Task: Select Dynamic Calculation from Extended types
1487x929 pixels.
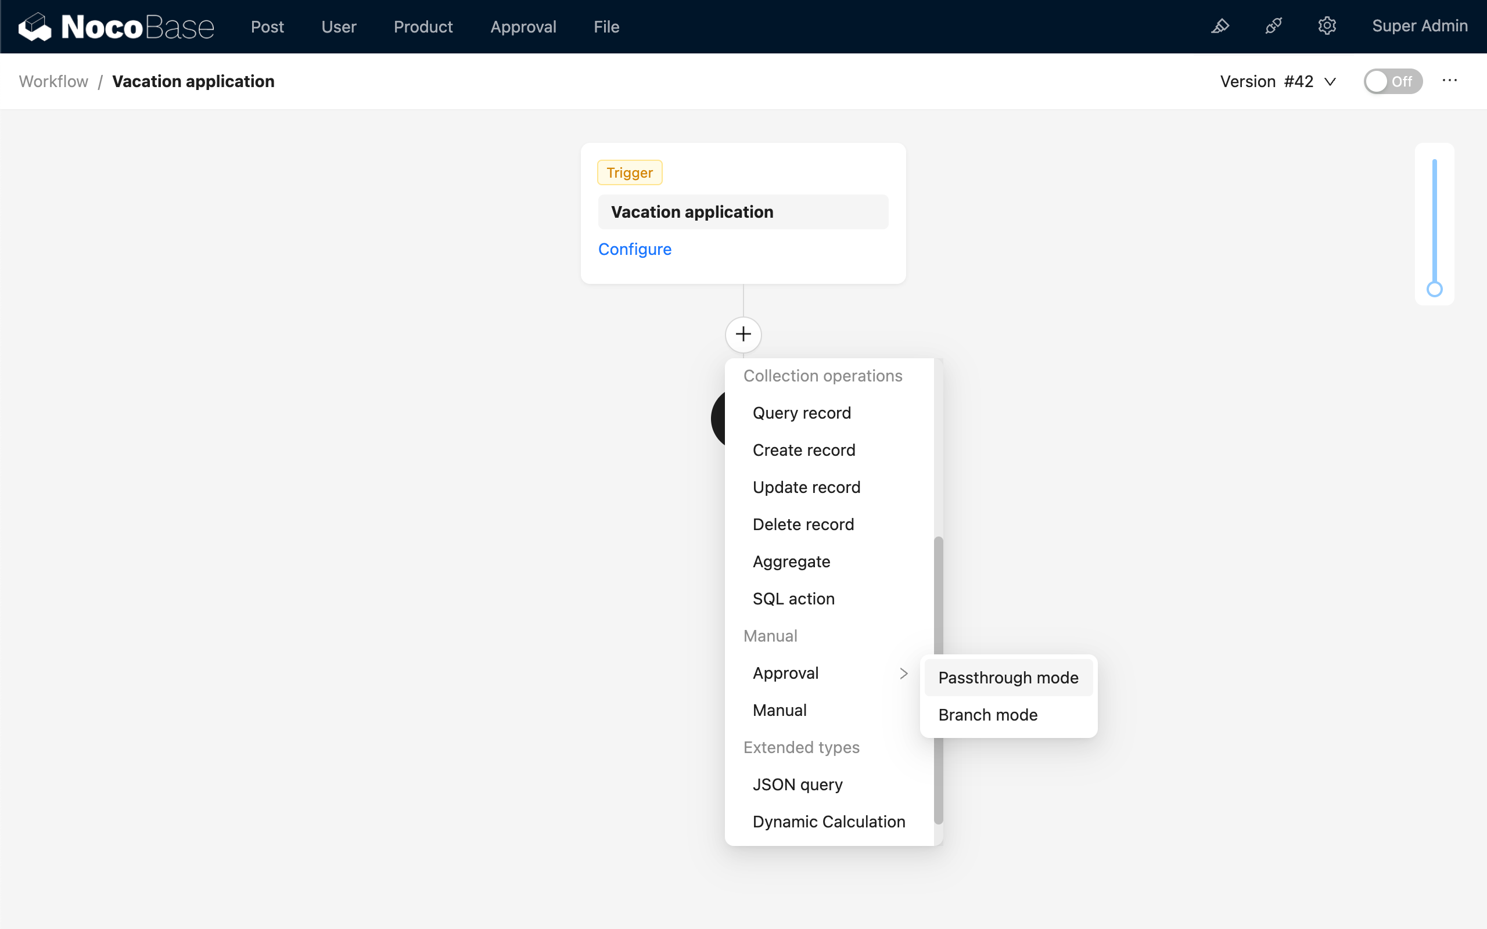Action: click(x=828, y=822)
